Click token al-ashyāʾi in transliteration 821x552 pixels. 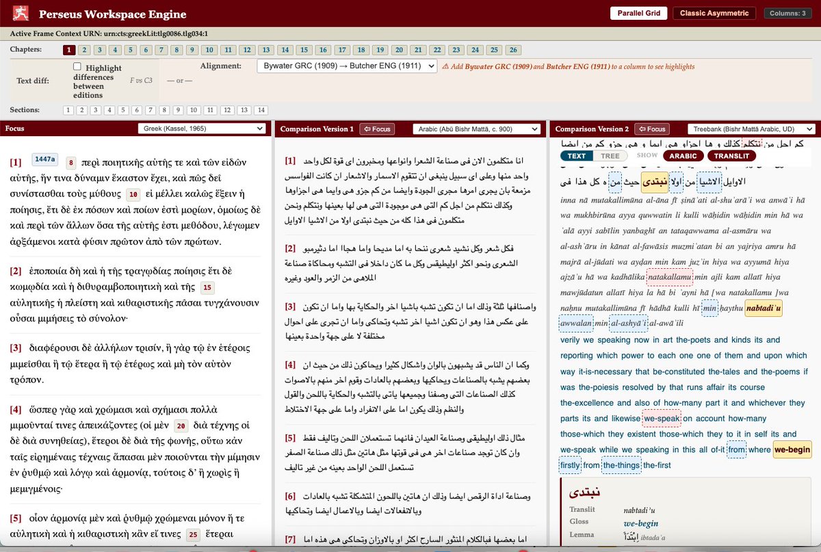tap(628, 324)
